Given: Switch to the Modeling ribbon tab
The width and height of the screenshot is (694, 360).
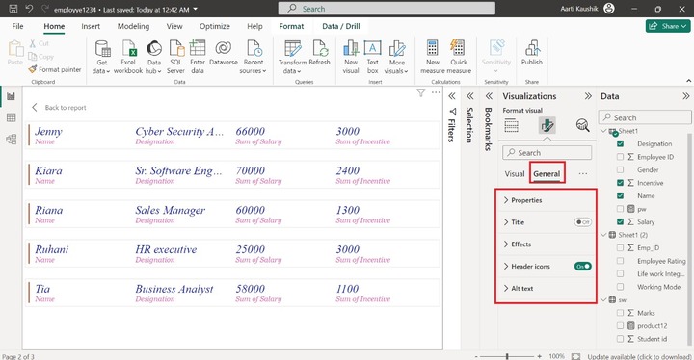Looking at the screenshot, I should [x=133, y=26].
